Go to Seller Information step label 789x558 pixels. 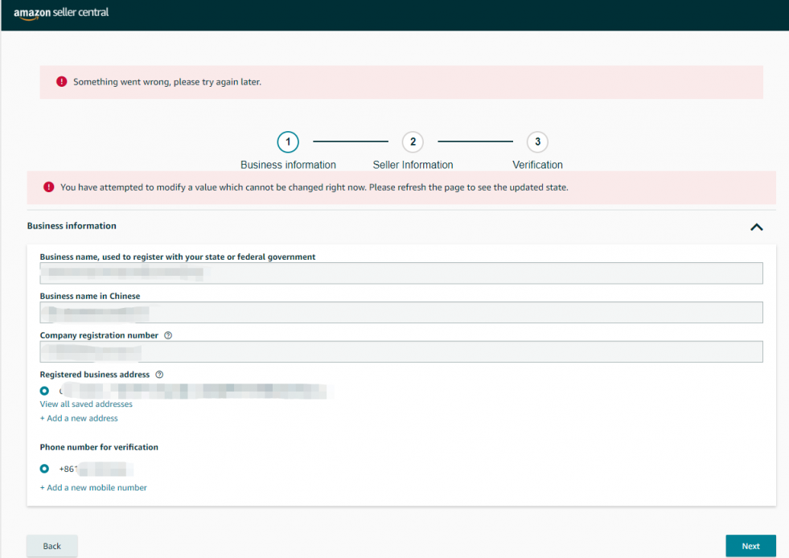point(413,165)
